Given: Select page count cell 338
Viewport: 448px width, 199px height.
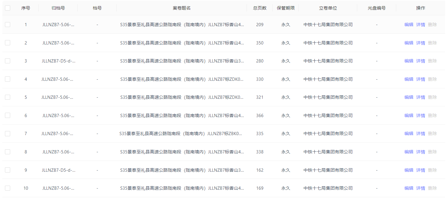Looking at the screenshot, I should tap(260, 152).
